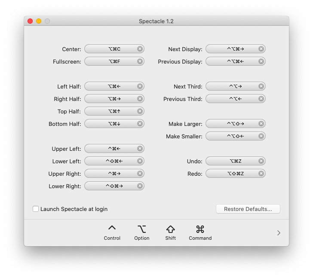This screenshot has height=278, width=313.
Task: Clear the Make Smaller shortcut X icon
Action: (x=261, y=136)
